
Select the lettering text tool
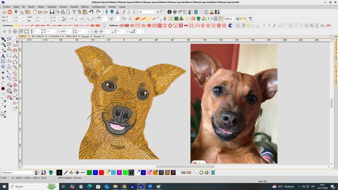pyautogui.click(x=3, y=56)
